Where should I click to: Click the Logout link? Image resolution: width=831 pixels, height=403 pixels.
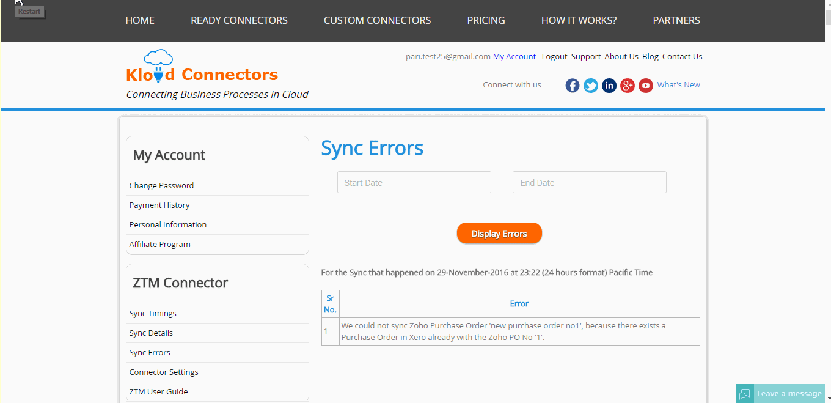(555, 56)
